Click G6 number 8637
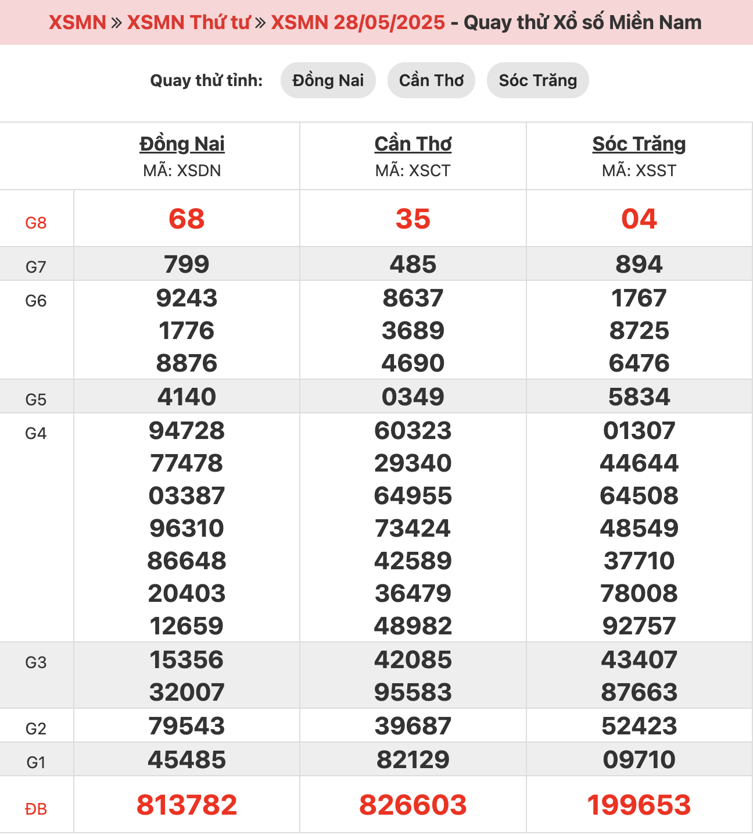The width and height of the screenshot is (753, 835). (413, 298)
